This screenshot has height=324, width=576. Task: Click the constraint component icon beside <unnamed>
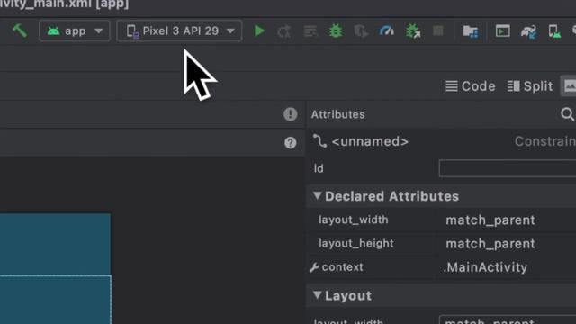[x=319, y=141]
